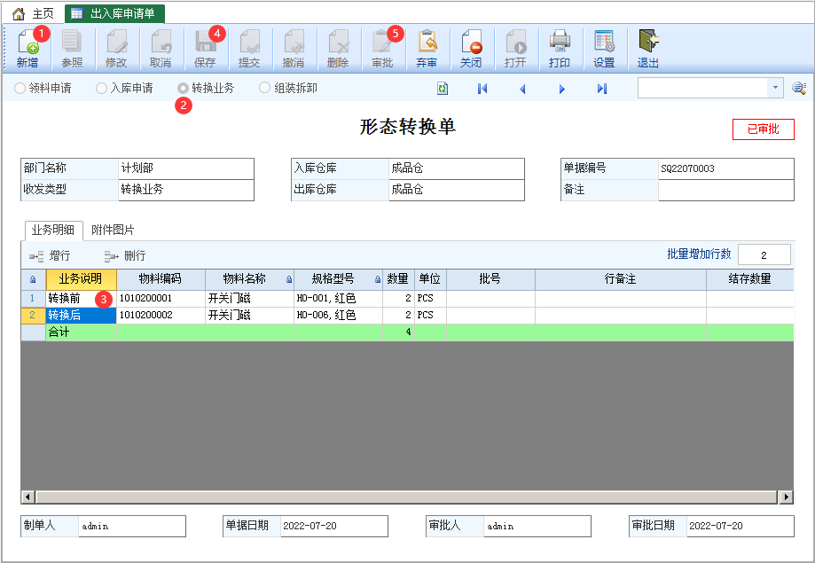Click the 规格型号 column header
Image resolution: width=815 pixels, height=563 pixels.
point(339,279)
